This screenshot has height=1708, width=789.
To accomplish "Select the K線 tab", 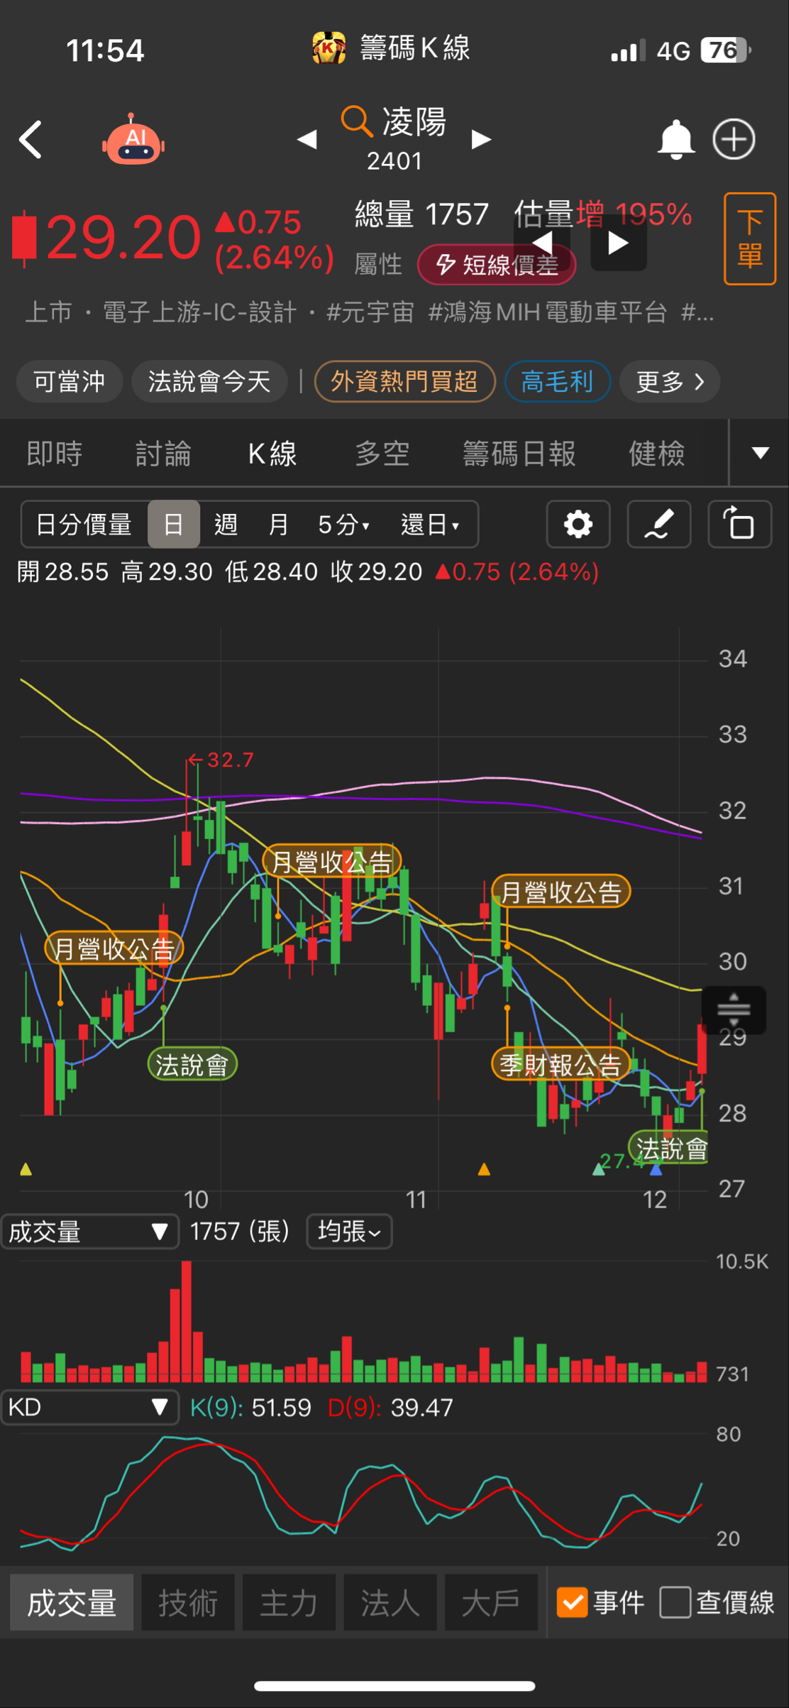I will [272, 454].
